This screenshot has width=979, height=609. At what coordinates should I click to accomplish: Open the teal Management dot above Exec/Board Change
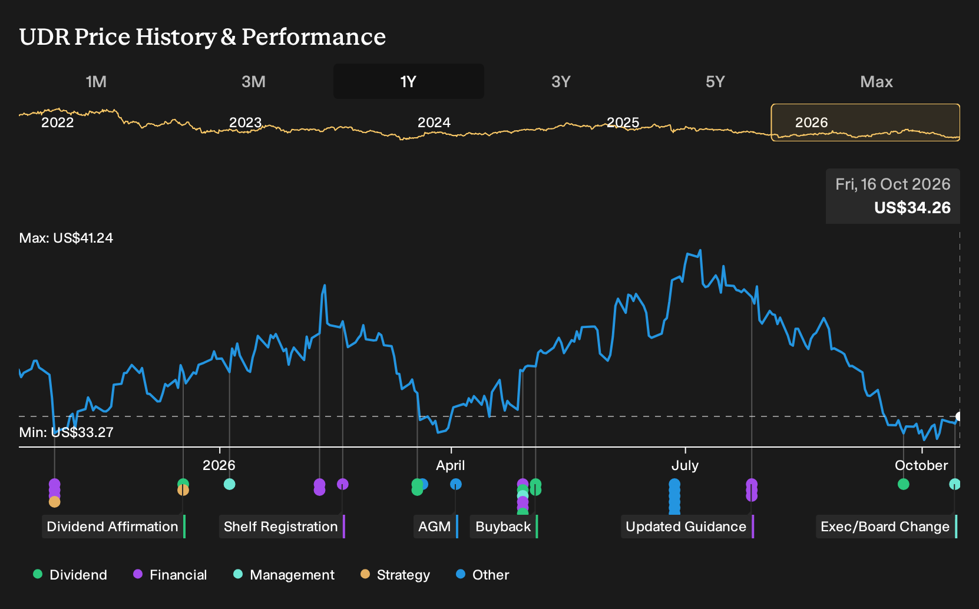tap(955, 484)
